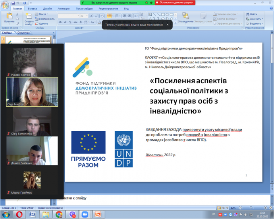Click Olga Narizna's video thumbnail

pyautogui.click(x=32, y=92)
